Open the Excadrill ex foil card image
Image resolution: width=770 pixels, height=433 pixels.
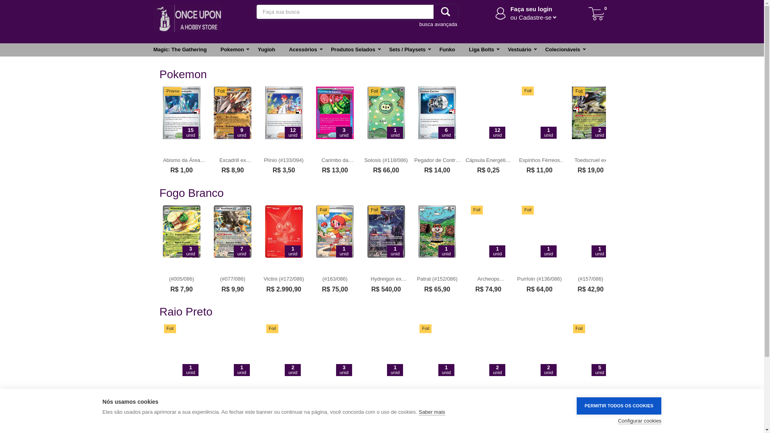tap(233, 113)
